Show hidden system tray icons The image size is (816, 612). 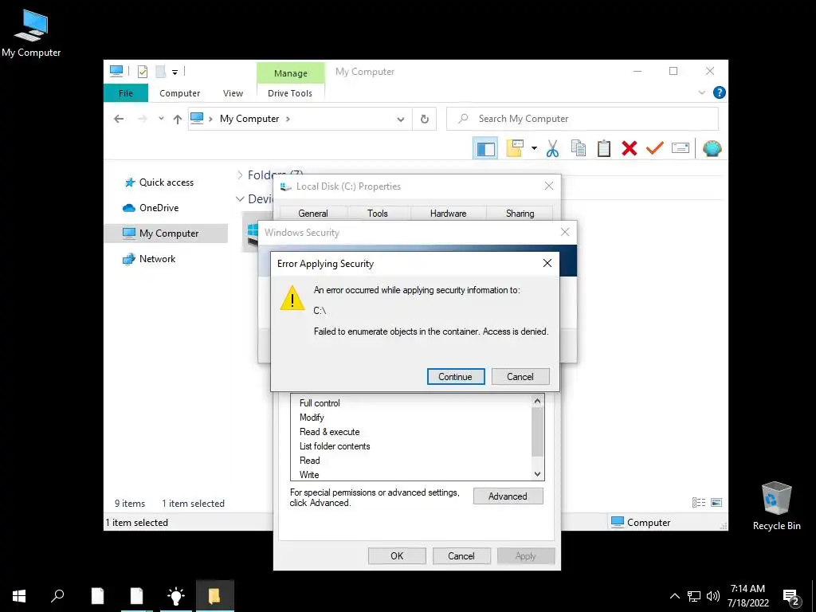coord(674,596)
